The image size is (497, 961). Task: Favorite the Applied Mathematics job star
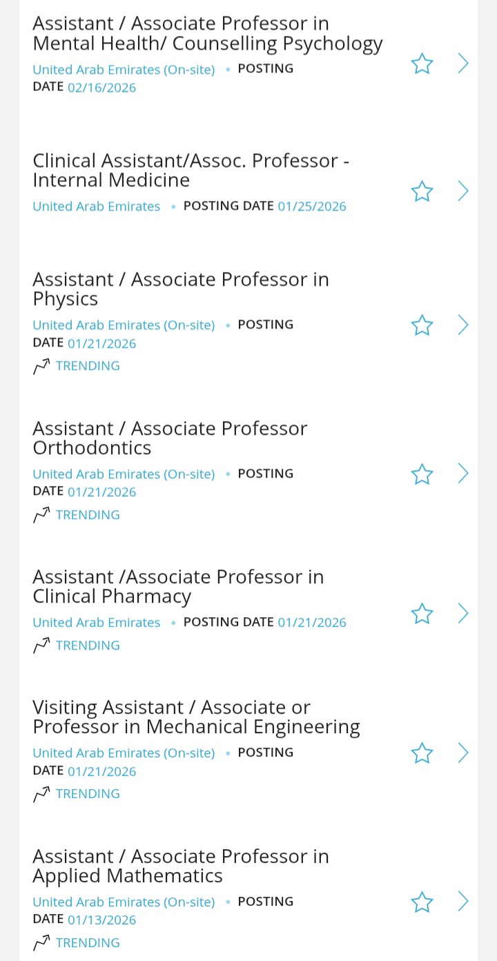click(x=422, y=902)
